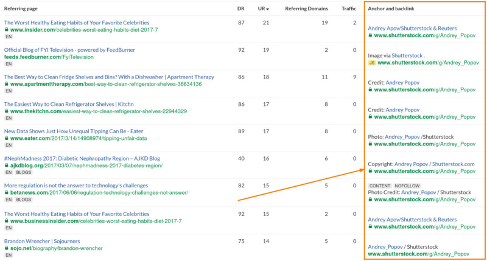Sort by the UR column arrow
This screenshot has height=261, width=487.
pyautogui.click(x=268, y=9)
